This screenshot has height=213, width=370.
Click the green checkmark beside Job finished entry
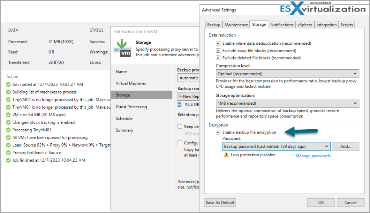[8, 160]
